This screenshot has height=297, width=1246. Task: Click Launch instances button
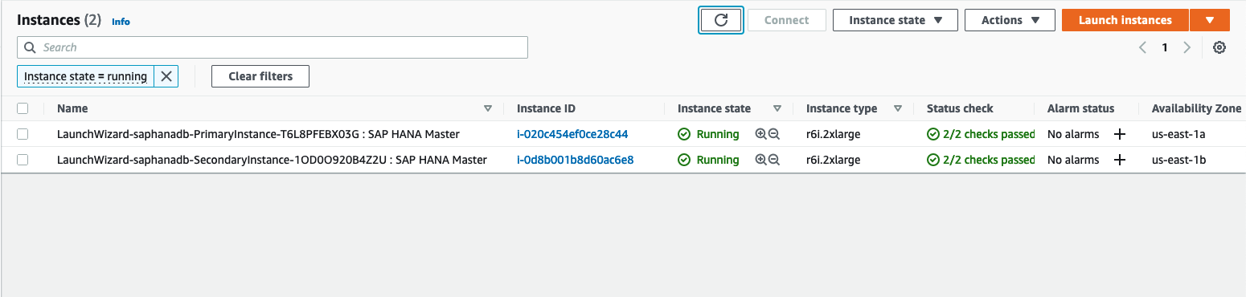coord(1125,20)
